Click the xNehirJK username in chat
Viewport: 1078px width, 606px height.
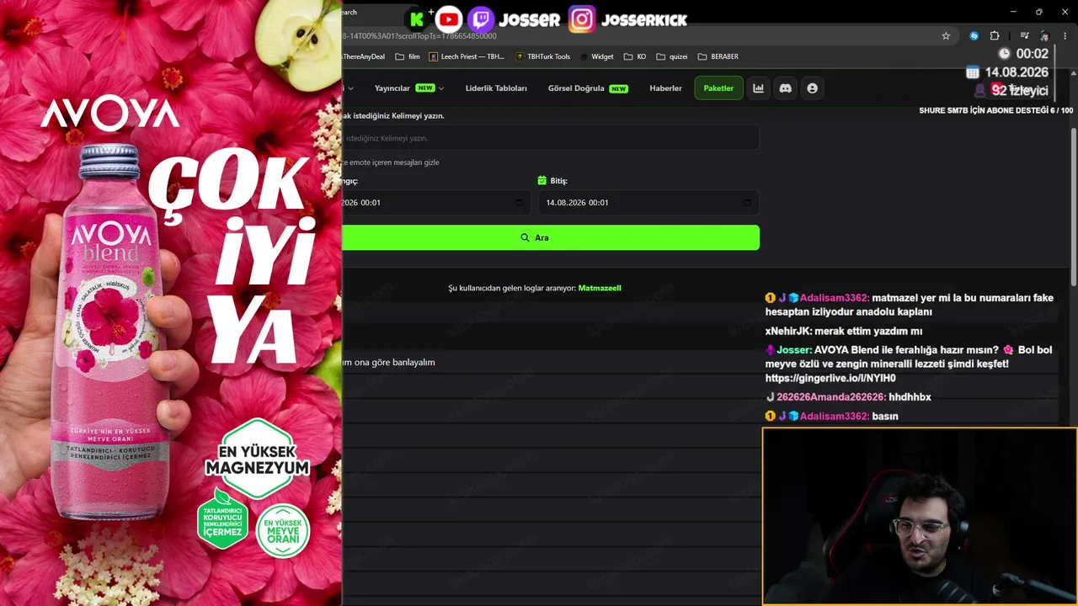788,332
